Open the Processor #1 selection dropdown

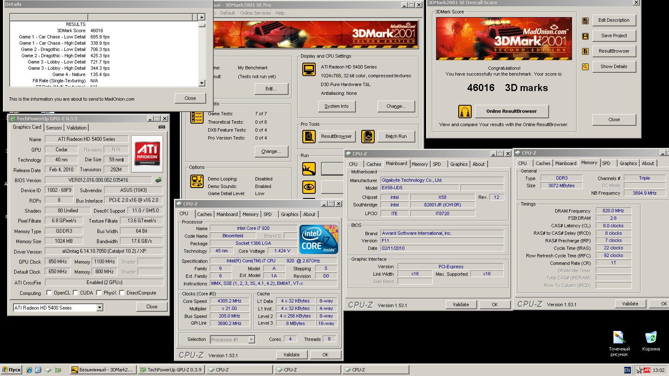251,340
